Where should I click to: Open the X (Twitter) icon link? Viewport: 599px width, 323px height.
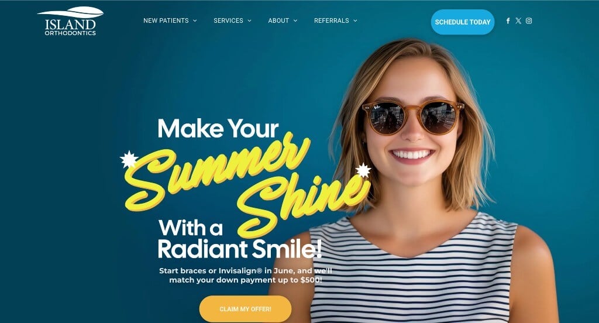518,20
